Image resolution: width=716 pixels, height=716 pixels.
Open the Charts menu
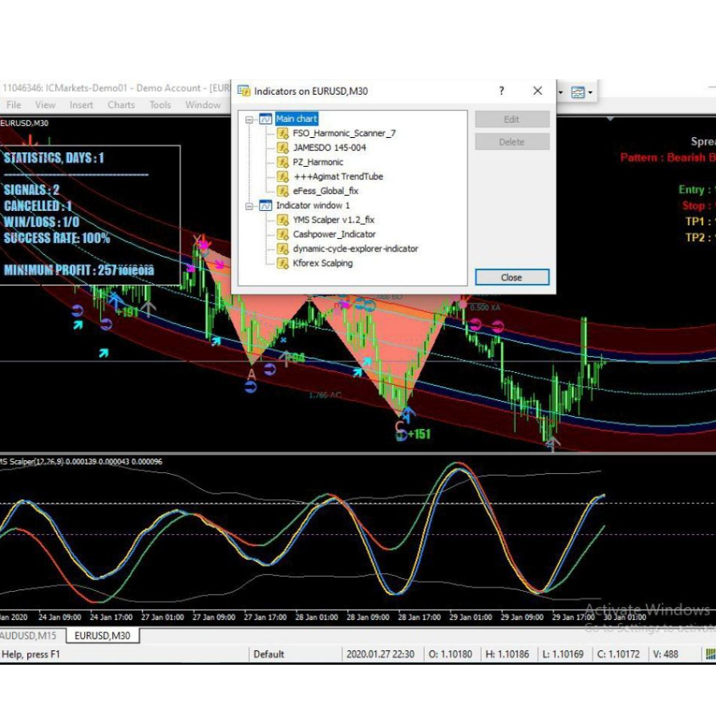(121, 104)
